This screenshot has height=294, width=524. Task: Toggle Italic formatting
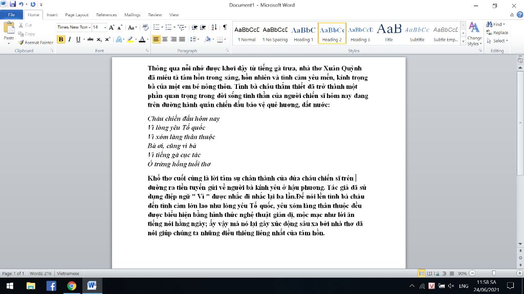point(70,39)
